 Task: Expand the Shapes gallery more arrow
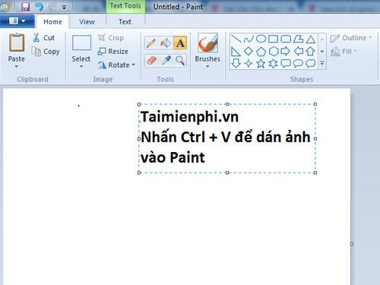[x=322, y=63]
